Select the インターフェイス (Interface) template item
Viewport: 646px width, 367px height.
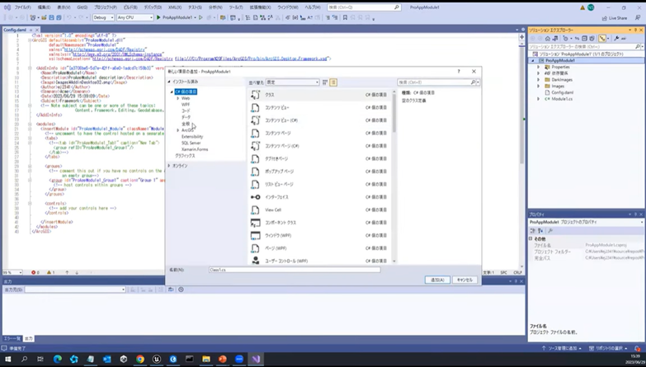(320, 197)
